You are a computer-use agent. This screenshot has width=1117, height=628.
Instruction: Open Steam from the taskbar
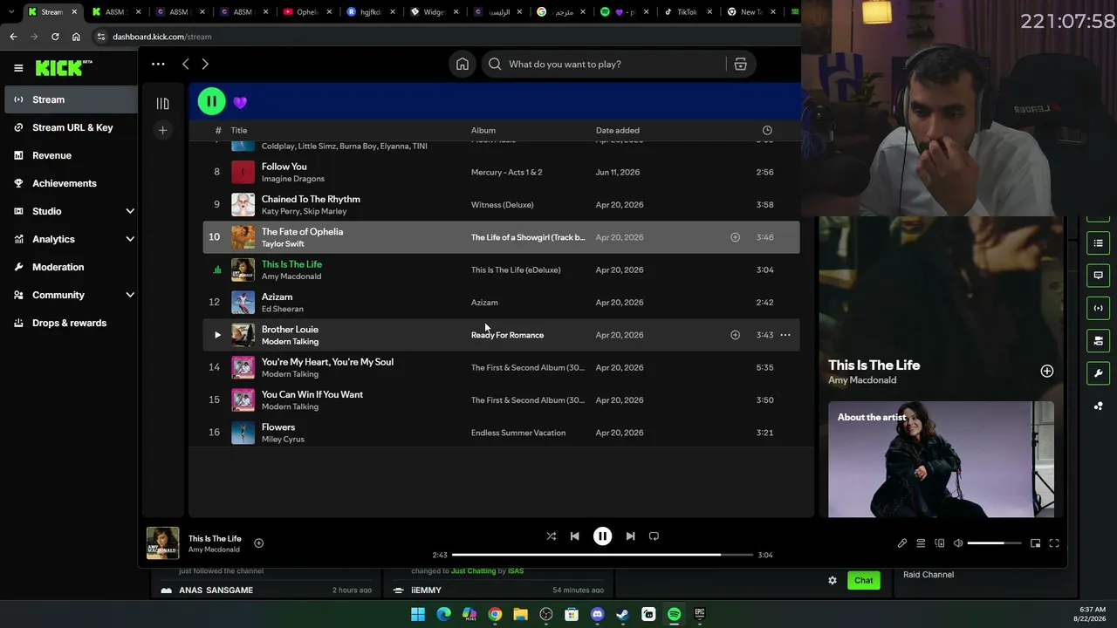click(x=622, y=614)
